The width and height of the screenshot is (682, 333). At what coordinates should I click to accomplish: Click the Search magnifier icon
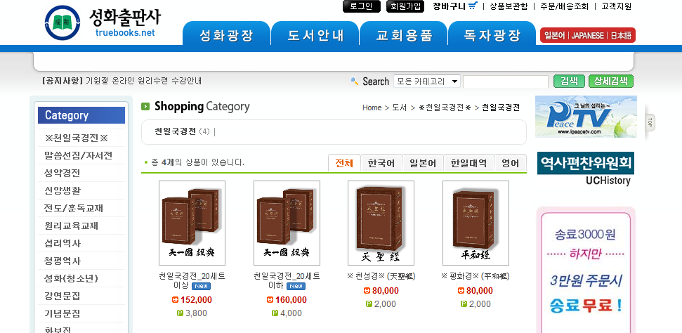click(355, 81)
